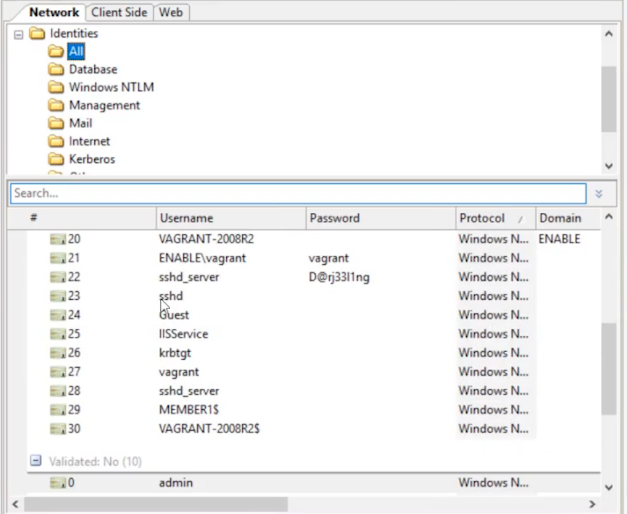This screenshot has width=627, height=514.
Task: Collapse the Identities tree node
Action: (18, 34)
